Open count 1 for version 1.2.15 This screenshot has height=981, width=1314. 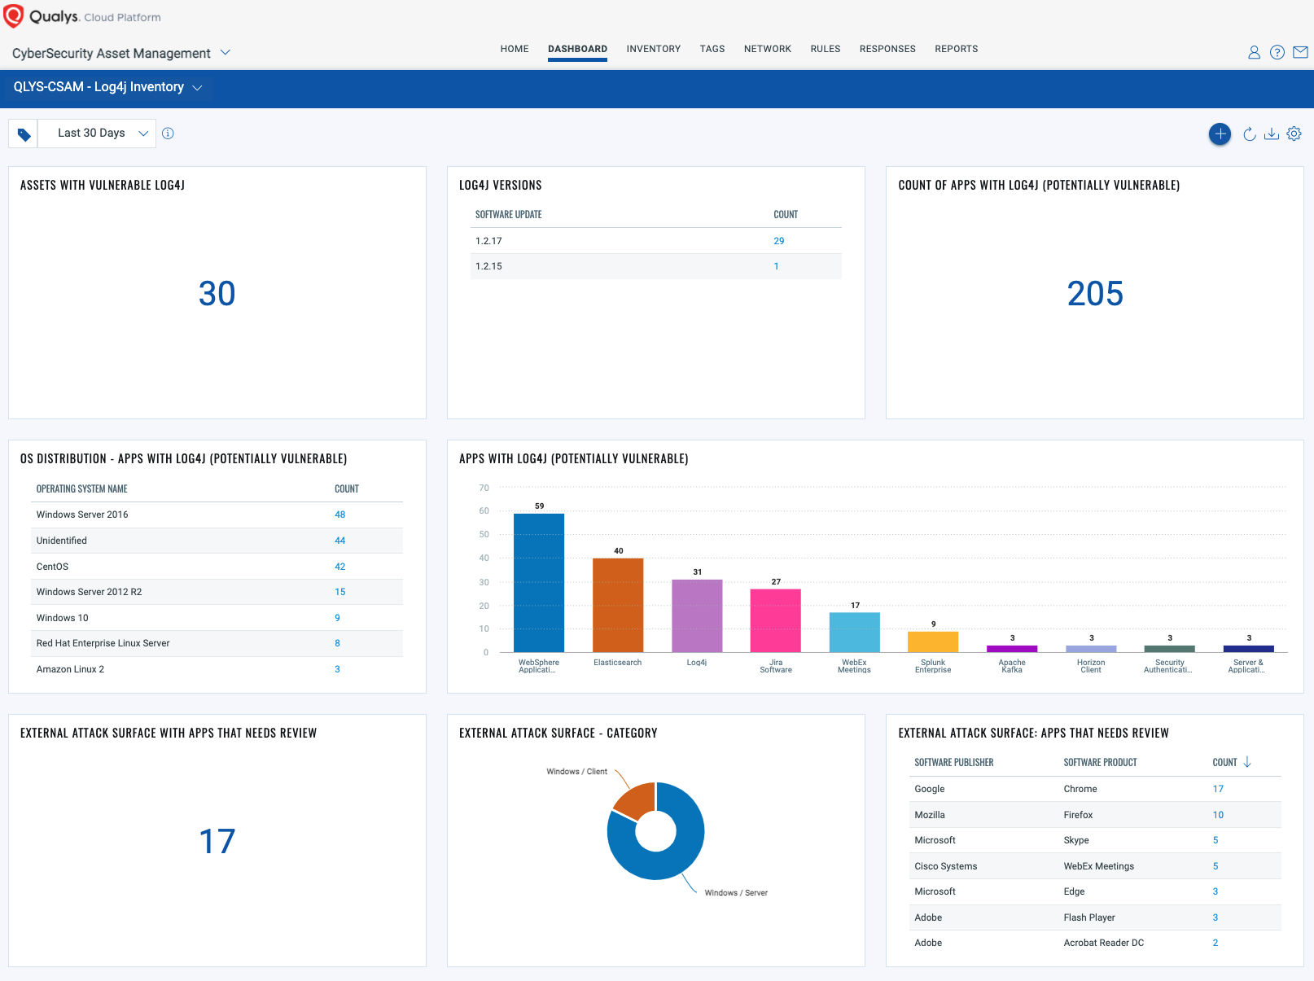(x=776, y=266)
